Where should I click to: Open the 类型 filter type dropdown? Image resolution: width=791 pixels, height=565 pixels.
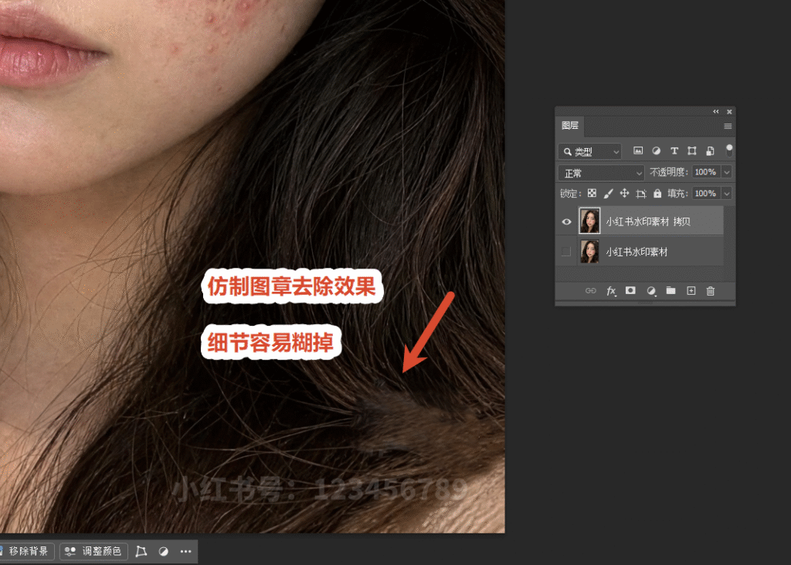pos(589,151)
